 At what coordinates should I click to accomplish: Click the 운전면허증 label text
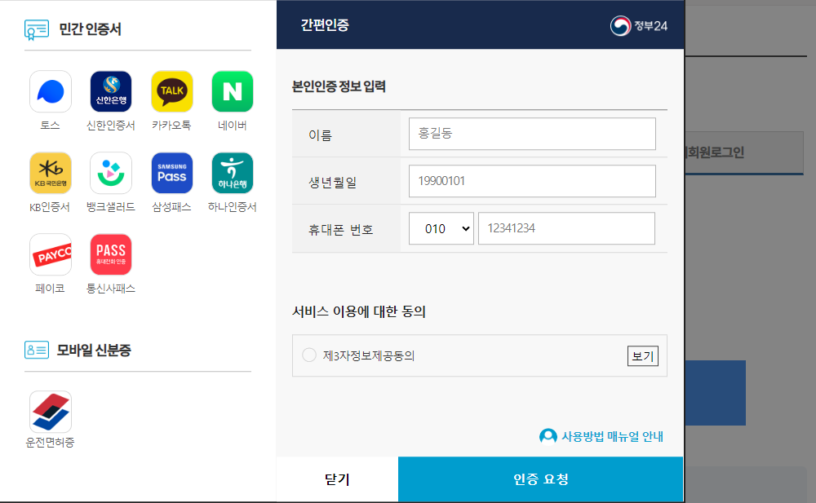coord(50,442)
